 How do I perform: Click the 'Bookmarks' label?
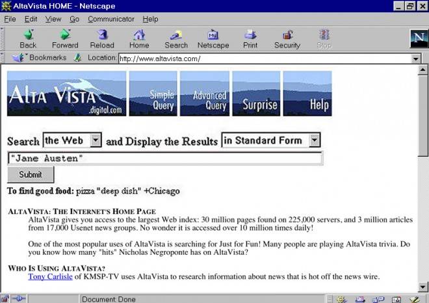pos(48,57)
